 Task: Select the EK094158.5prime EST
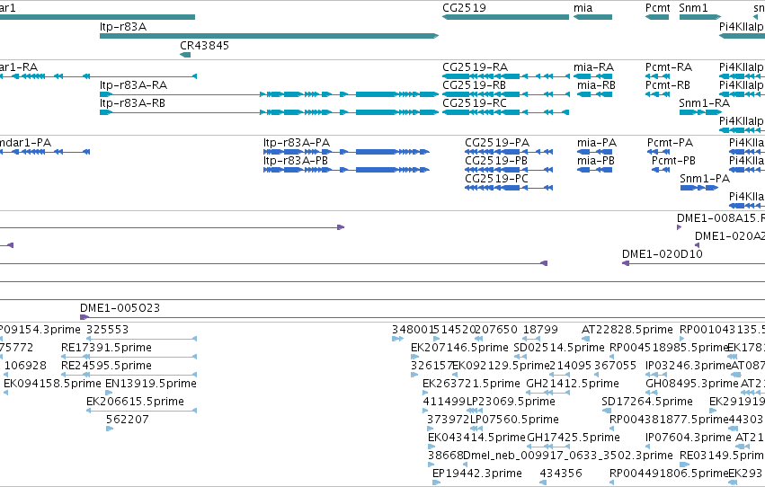point(6,393)
